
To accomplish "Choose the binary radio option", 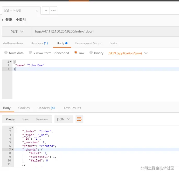I will [91, 53].
